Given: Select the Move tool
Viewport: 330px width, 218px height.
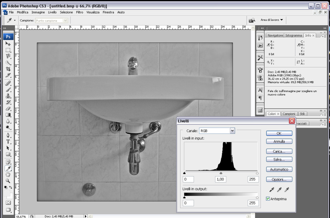Looking at the screenshot, I should [x=8, y=44].
